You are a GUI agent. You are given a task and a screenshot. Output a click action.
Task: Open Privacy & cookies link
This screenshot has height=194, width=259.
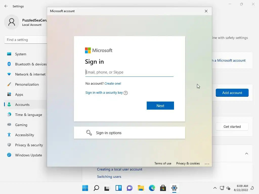[188, 163]
